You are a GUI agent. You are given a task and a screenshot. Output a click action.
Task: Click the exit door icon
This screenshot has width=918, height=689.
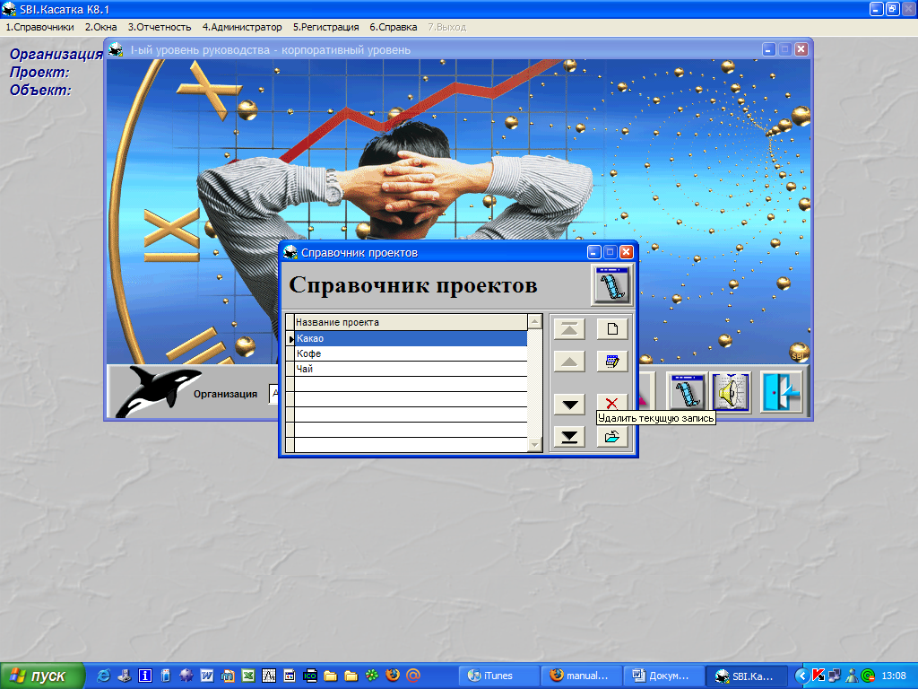coord(782,391)
